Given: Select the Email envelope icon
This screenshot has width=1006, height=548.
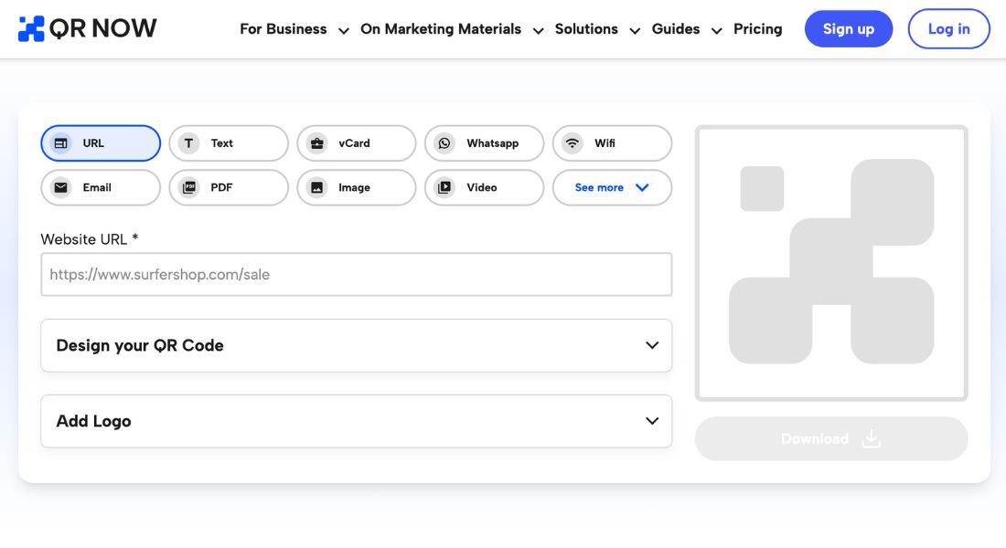Looking at the screenshot, I should coord(61,187).
